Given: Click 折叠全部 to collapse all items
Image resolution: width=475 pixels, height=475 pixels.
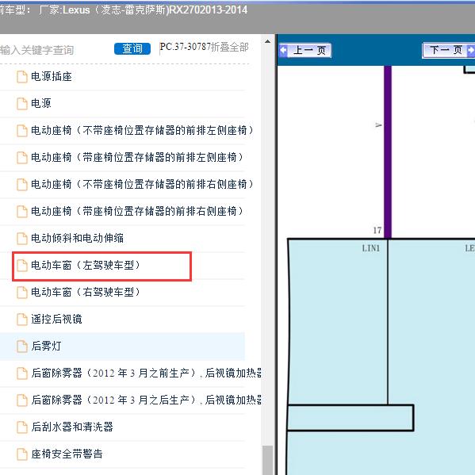Looking at the screenshot, I should tap(230, 47).
